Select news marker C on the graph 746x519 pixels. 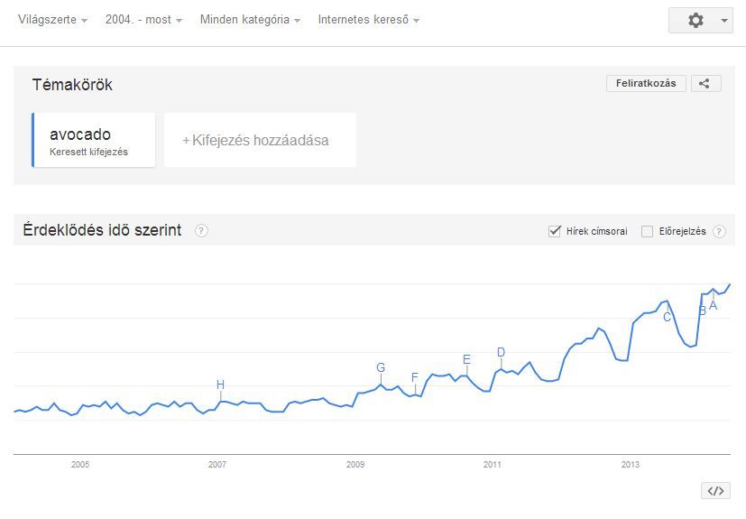[668, 317]
